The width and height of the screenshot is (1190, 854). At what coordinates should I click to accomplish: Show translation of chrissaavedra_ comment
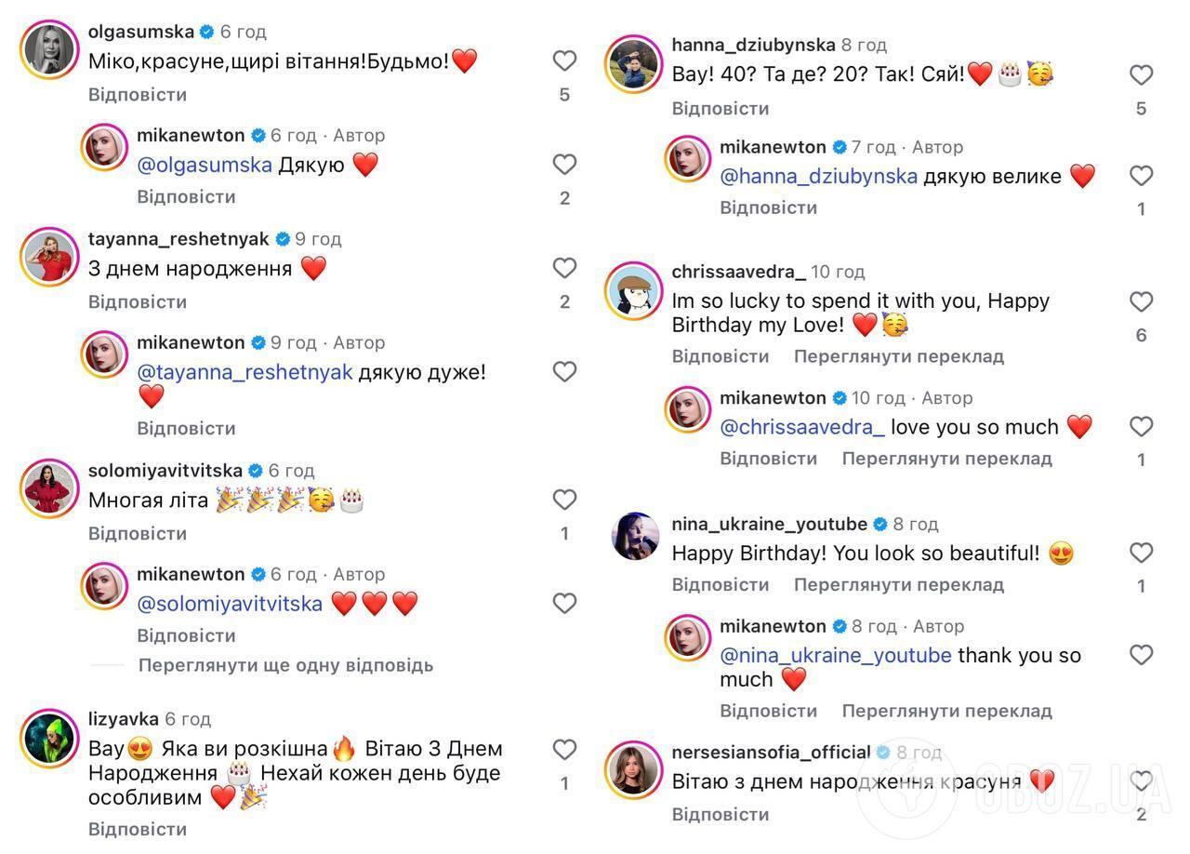898,356
